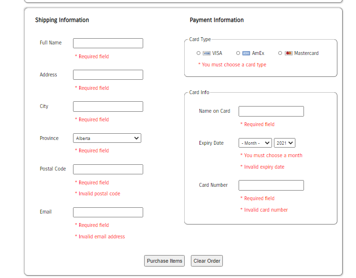Open the Province dropdown showing Alberta

pyautogui.click(x=107, y=138)
